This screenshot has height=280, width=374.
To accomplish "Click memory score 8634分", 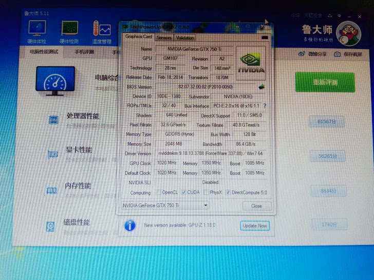I will pyautogui.click(x=328, y=191).
